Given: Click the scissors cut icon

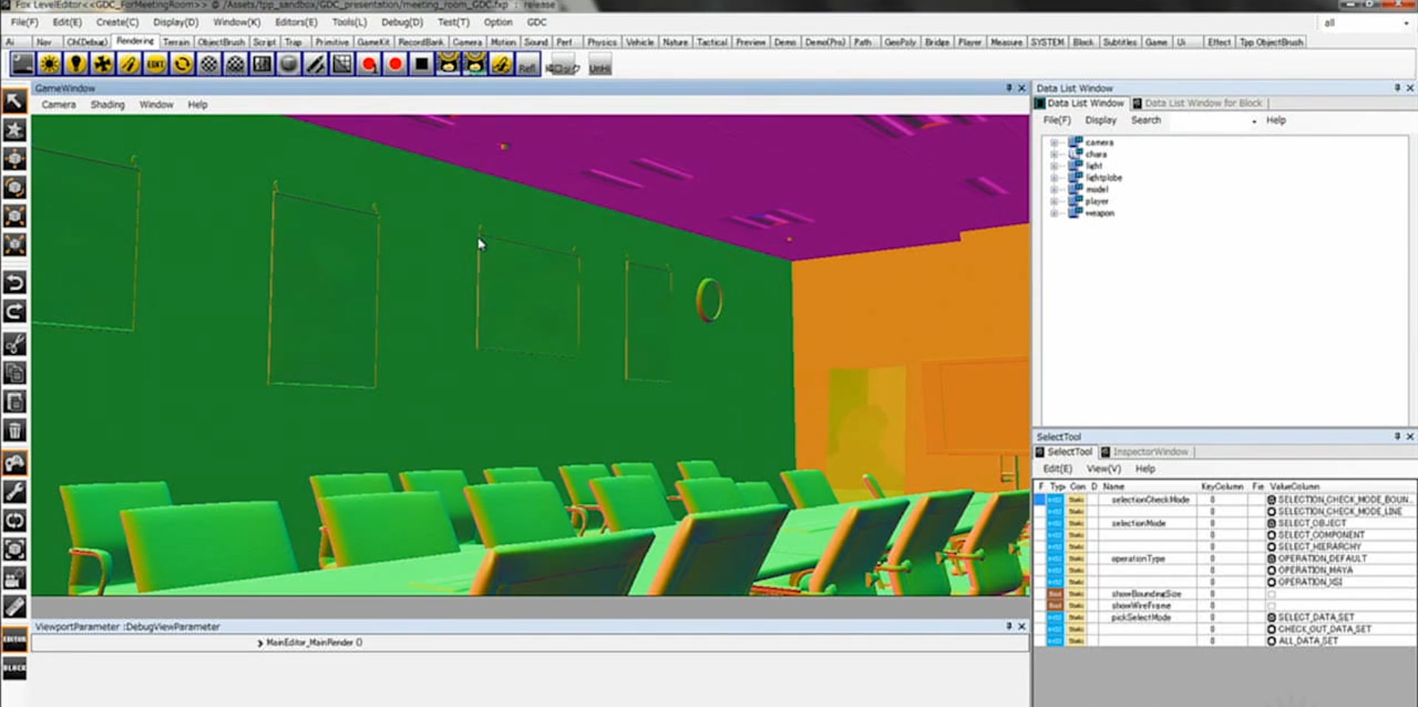Looking at the screenshot, I should point(14,344).
